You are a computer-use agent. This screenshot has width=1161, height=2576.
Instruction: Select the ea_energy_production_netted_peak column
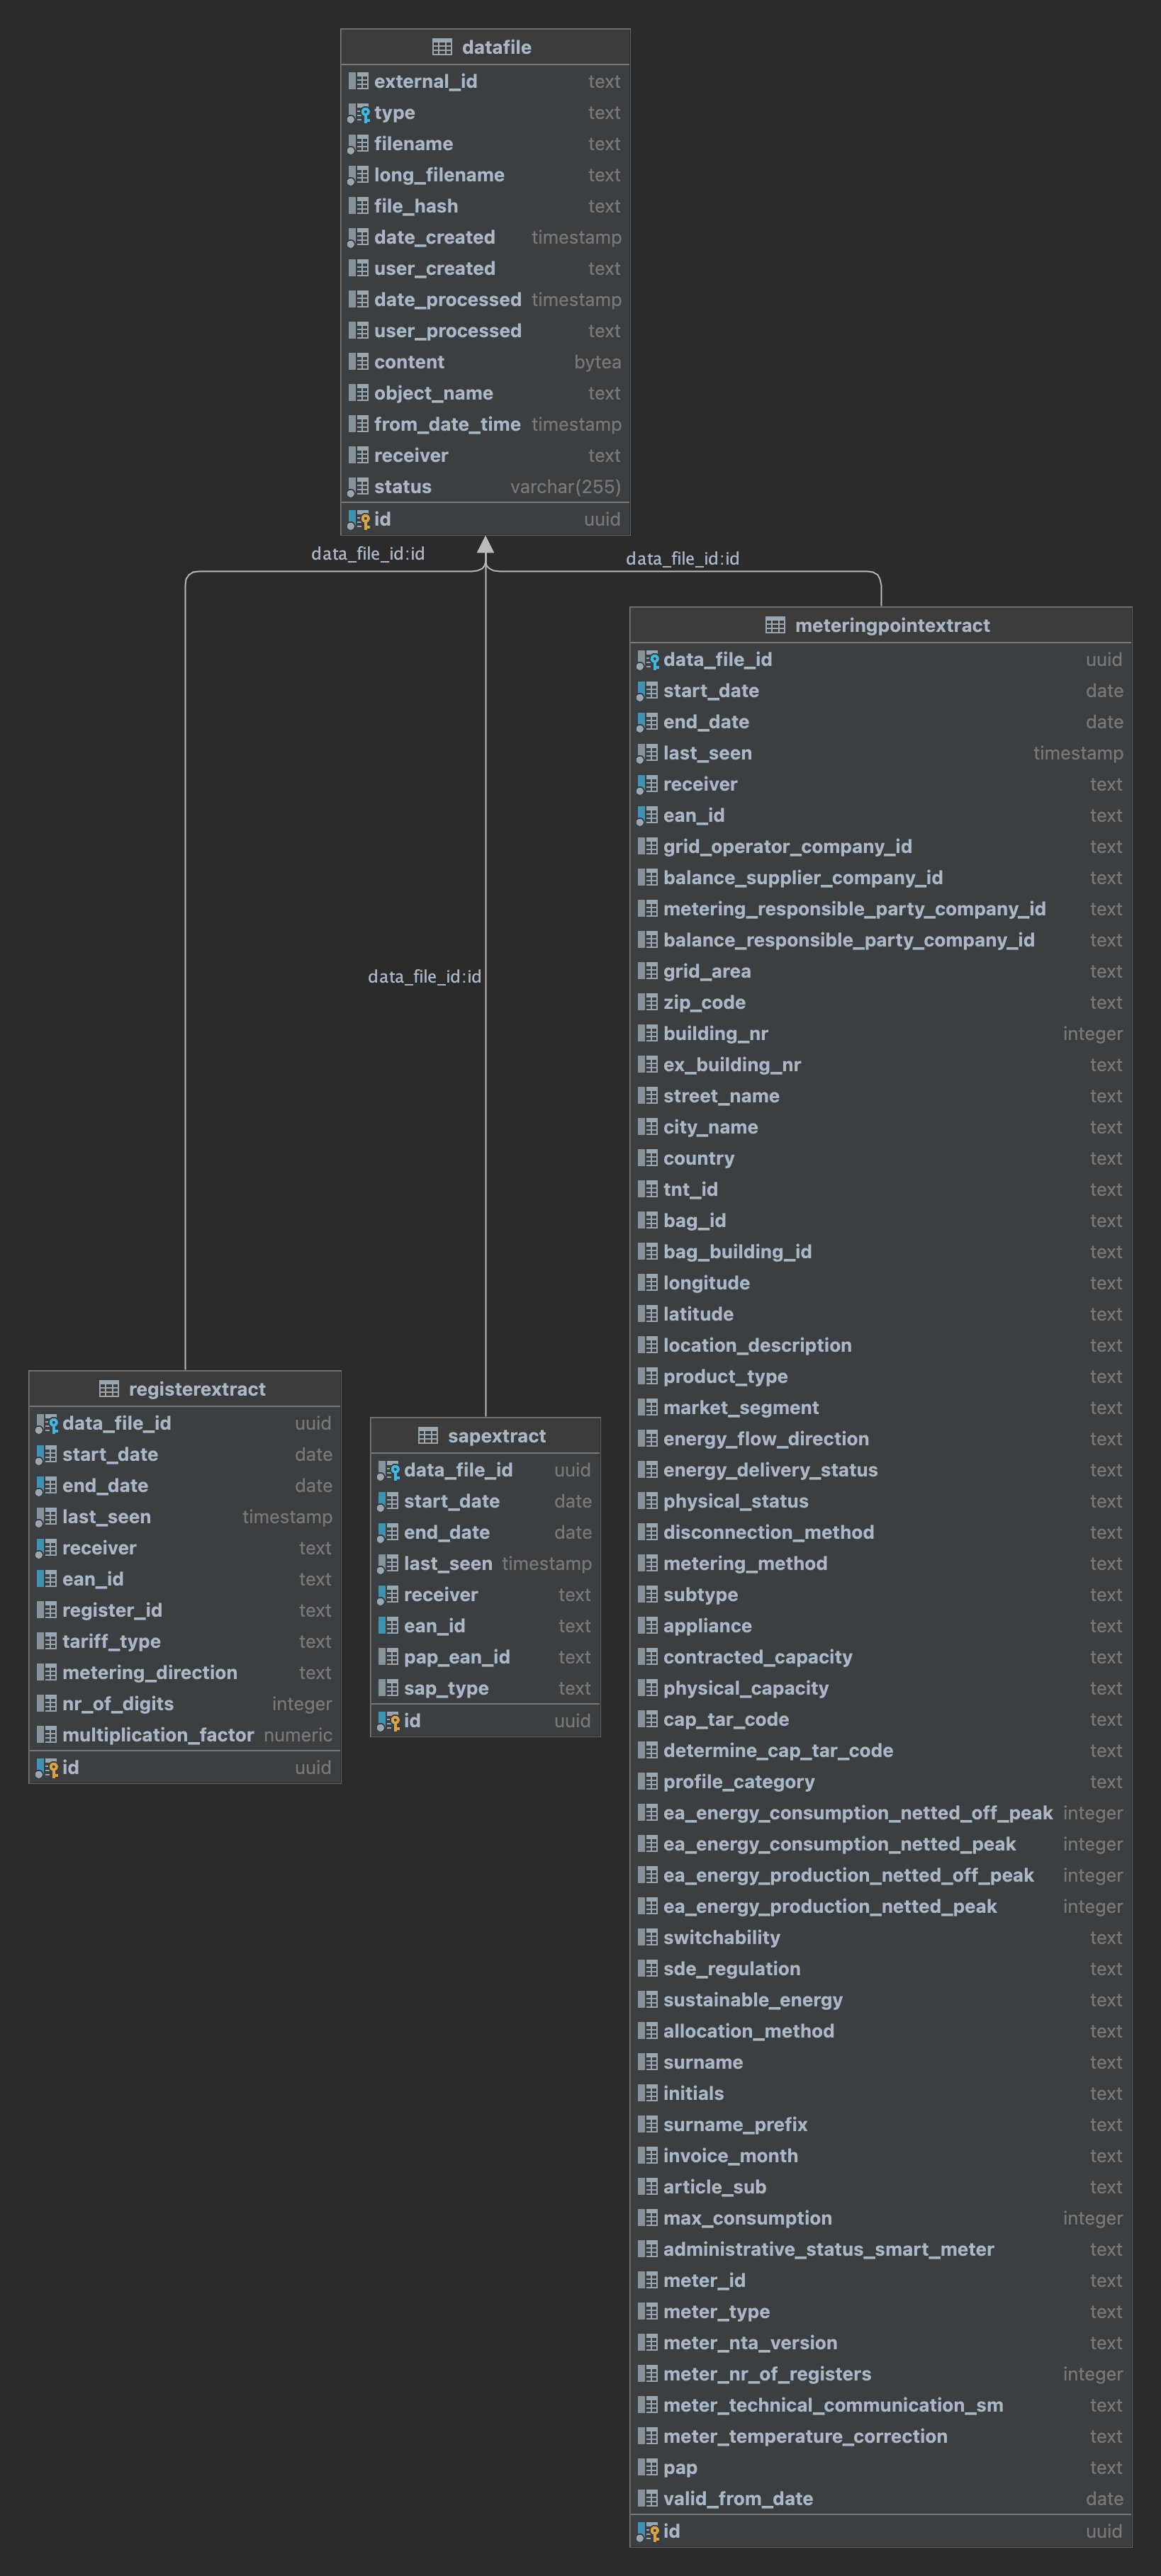point(829,1906)
